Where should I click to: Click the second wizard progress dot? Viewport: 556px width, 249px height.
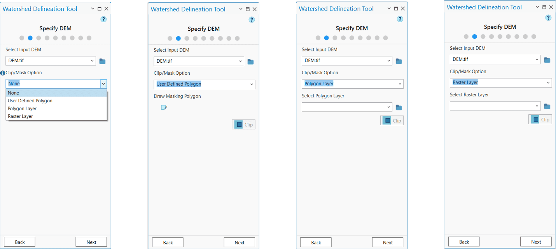tap(30, 38)
